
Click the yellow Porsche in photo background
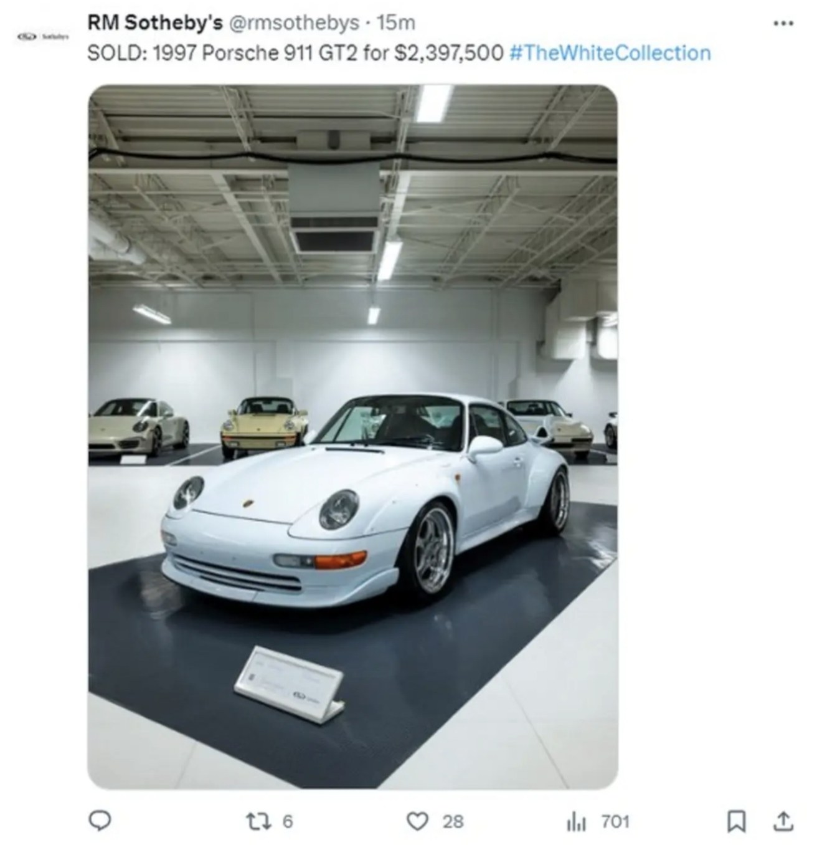264,425
